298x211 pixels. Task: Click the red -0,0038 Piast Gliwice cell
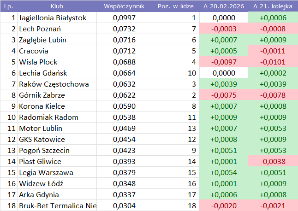click(x=273, y=162)
